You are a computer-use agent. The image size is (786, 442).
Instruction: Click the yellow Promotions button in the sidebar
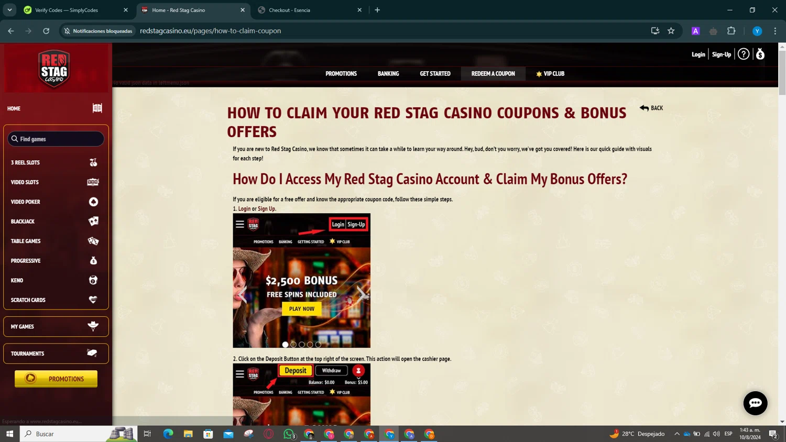[x=56, y=379]
